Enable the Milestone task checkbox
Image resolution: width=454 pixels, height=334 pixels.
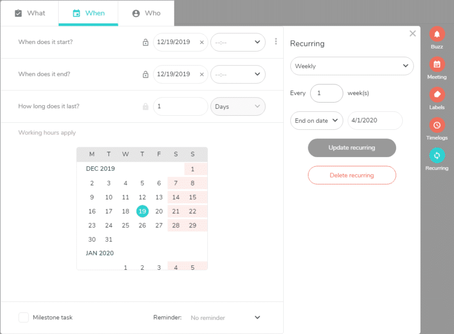click(x=23, y=317)
